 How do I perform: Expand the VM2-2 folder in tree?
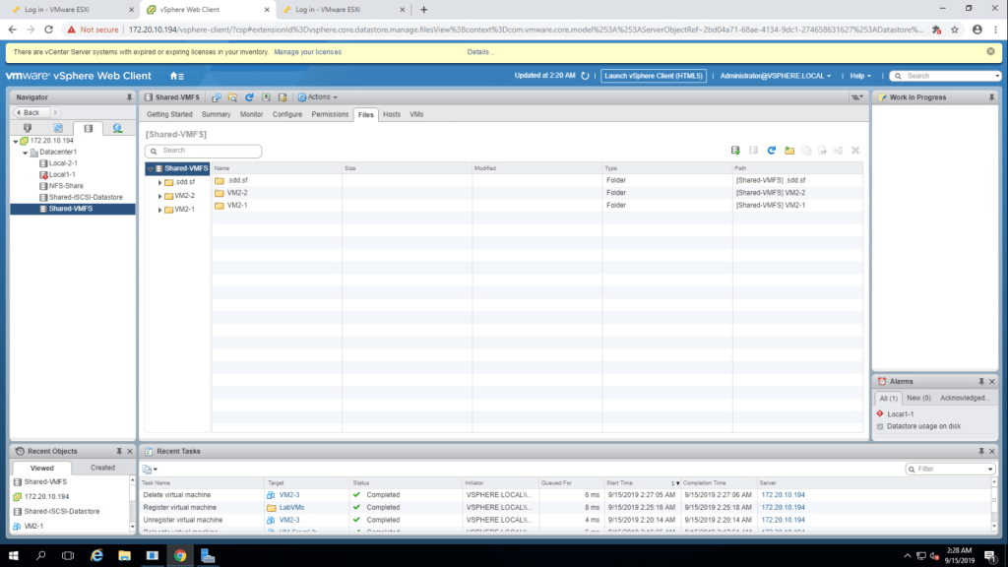pos(160,196)
